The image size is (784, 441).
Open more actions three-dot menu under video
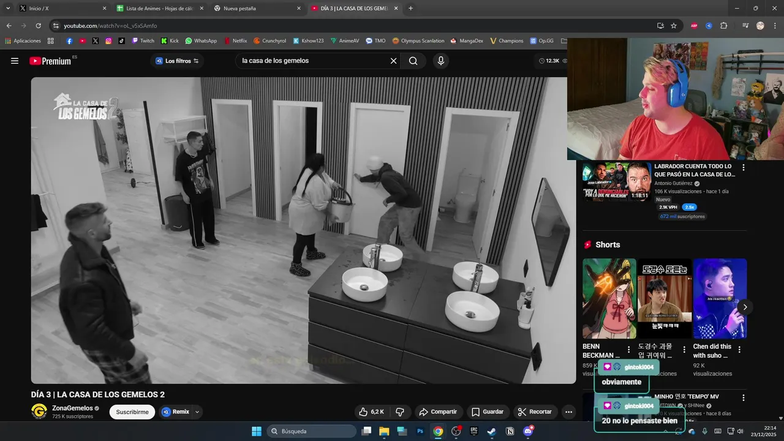(569, 412)
